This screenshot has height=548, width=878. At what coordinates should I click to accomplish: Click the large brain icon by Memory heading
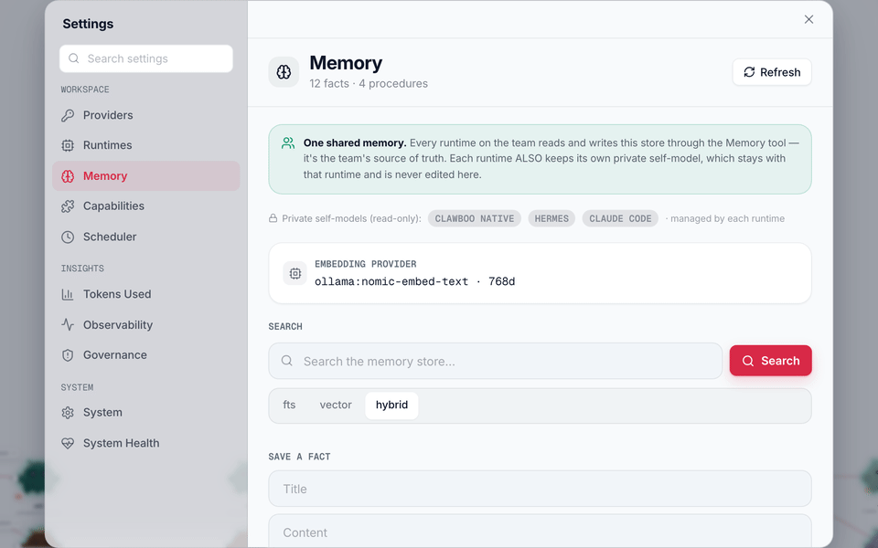pyautogui.click(x=284, y=71)
